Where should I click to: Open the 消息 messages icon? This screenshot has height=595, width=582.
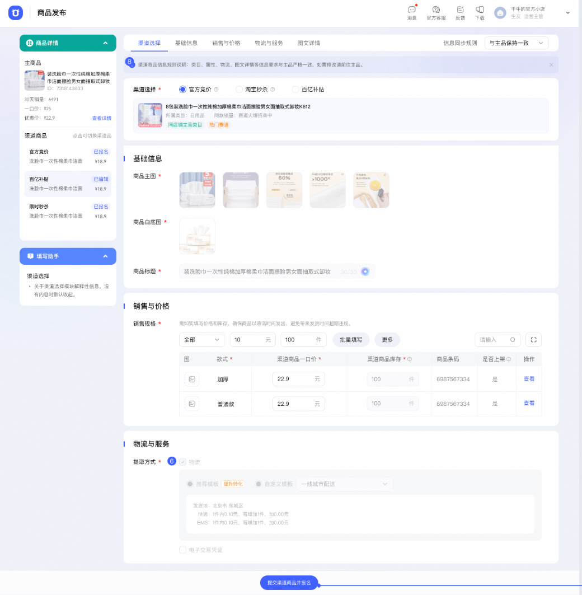pos(412,10)
